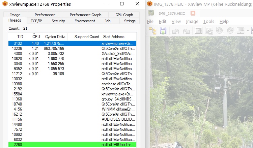Select the Threads tab
The height and width of the screenshot is (148, 253).
click(15, 20)
